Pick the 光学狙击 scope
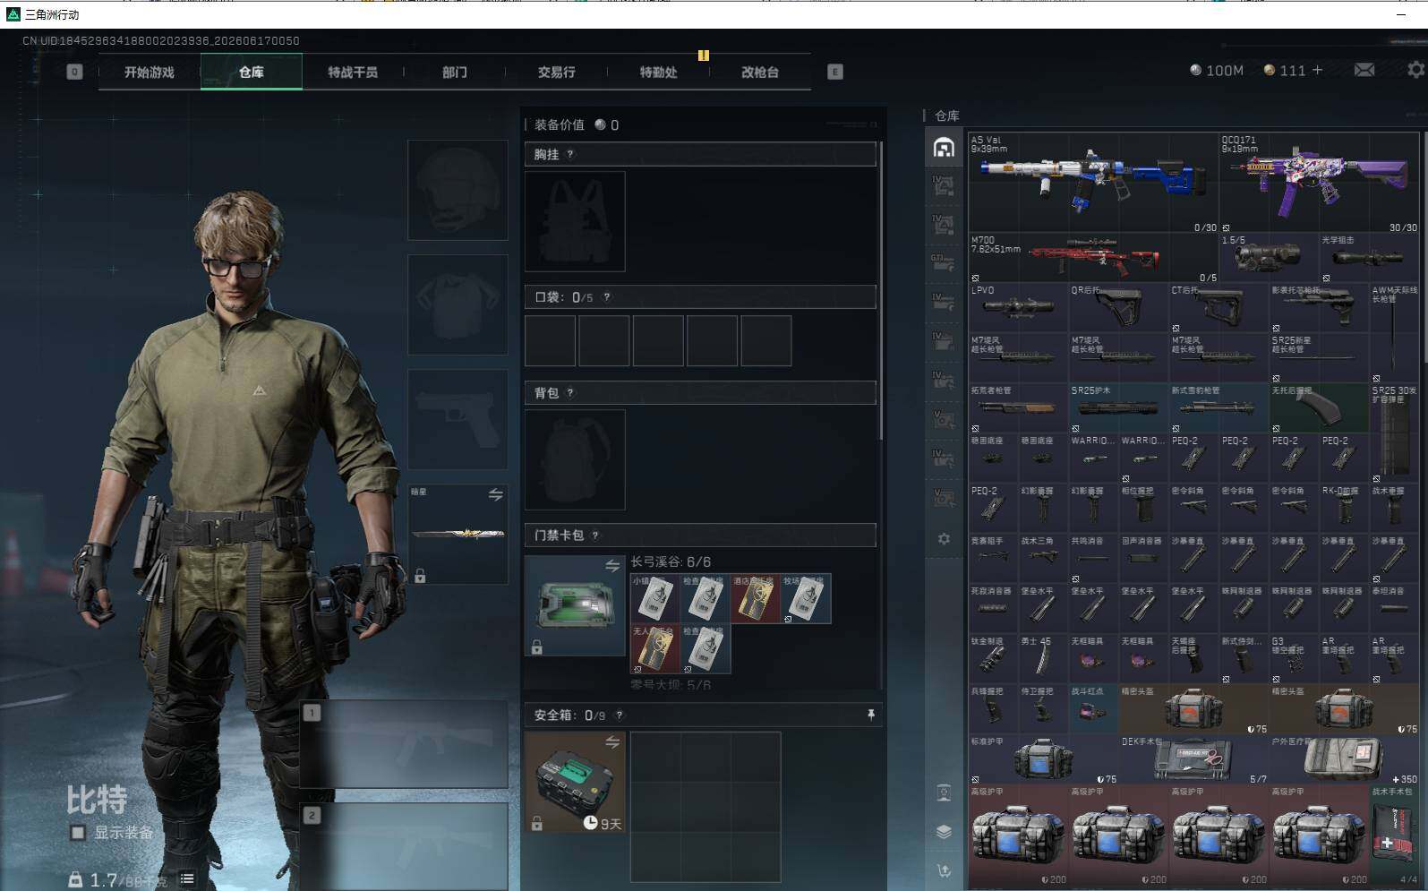 click(x=1369, y=258)
